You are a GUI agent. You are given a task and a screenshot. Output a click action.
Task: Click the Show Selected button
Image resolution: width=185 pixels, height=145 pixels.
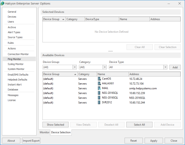click(55, 125)
